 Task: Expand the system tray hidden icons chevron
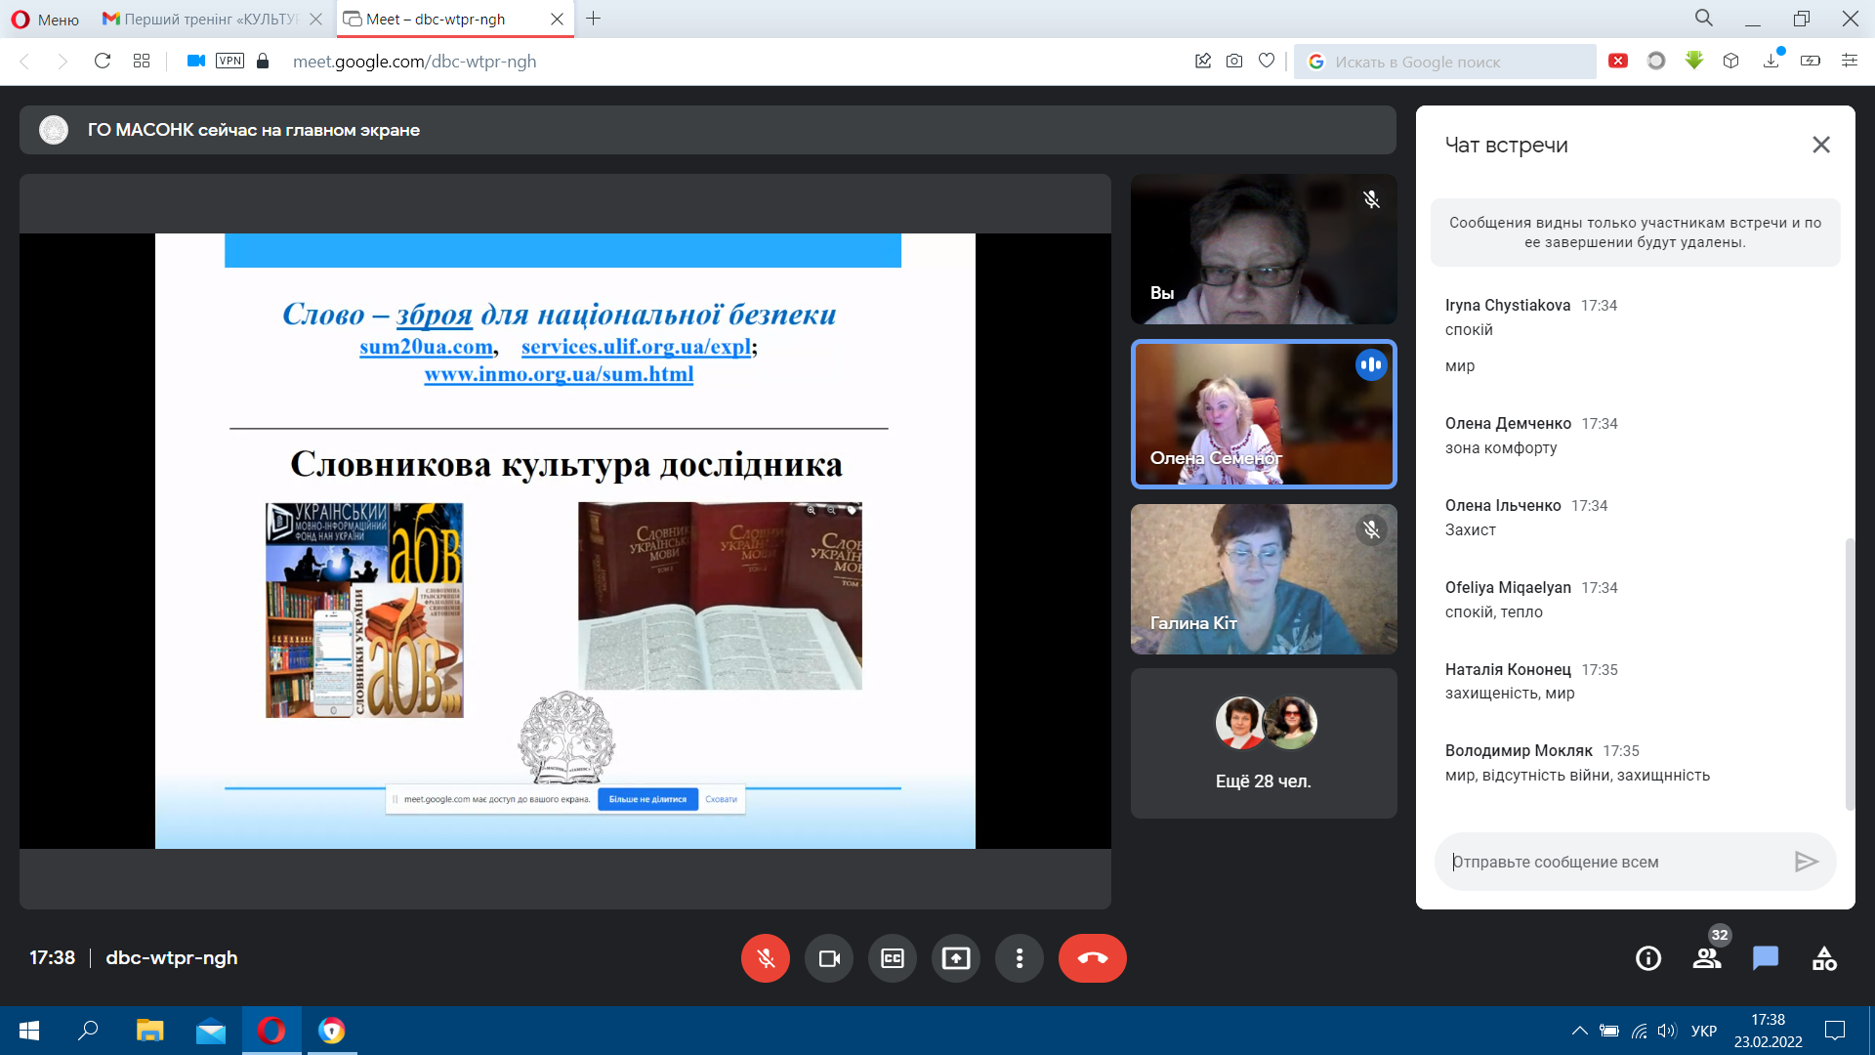pyautogui.click(x=1579, y=1031)
